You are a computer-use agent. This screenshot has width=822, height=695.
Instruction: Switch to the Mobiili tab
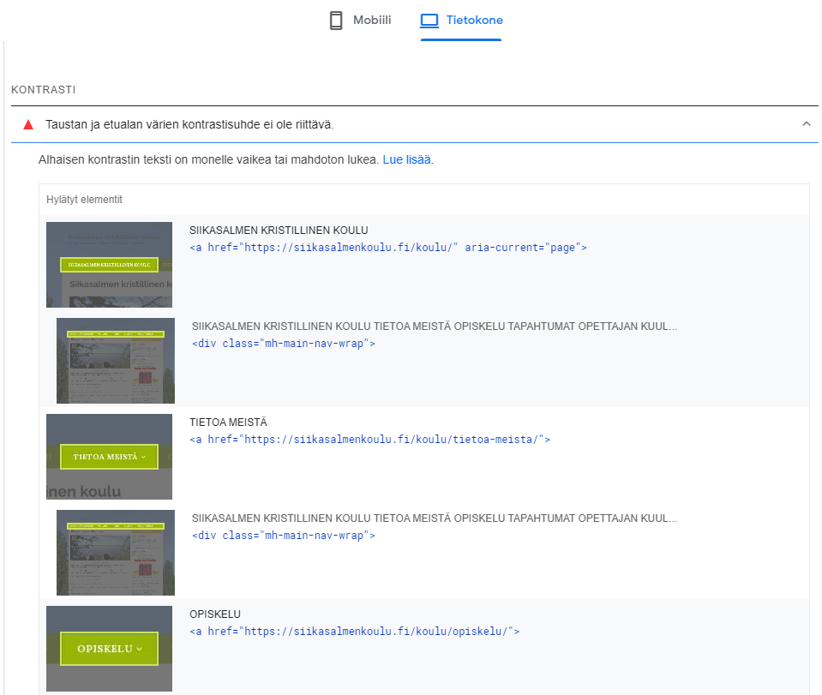(x=360, y=21)
